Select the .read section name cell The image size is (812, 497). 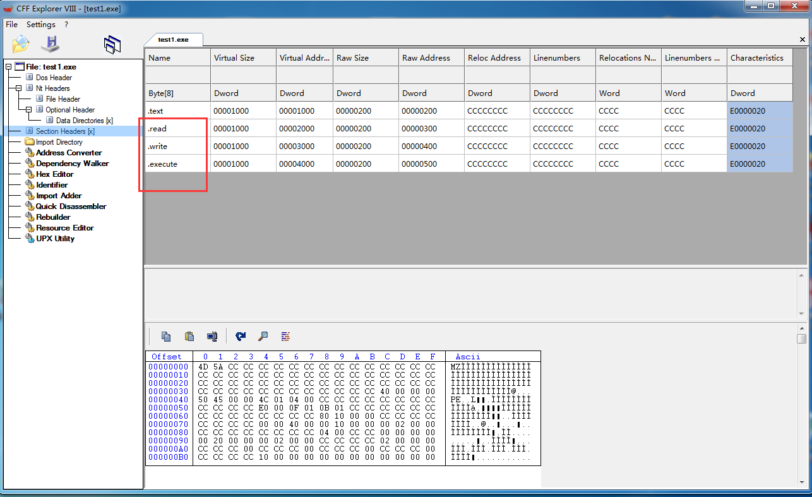tap(177, 128)
